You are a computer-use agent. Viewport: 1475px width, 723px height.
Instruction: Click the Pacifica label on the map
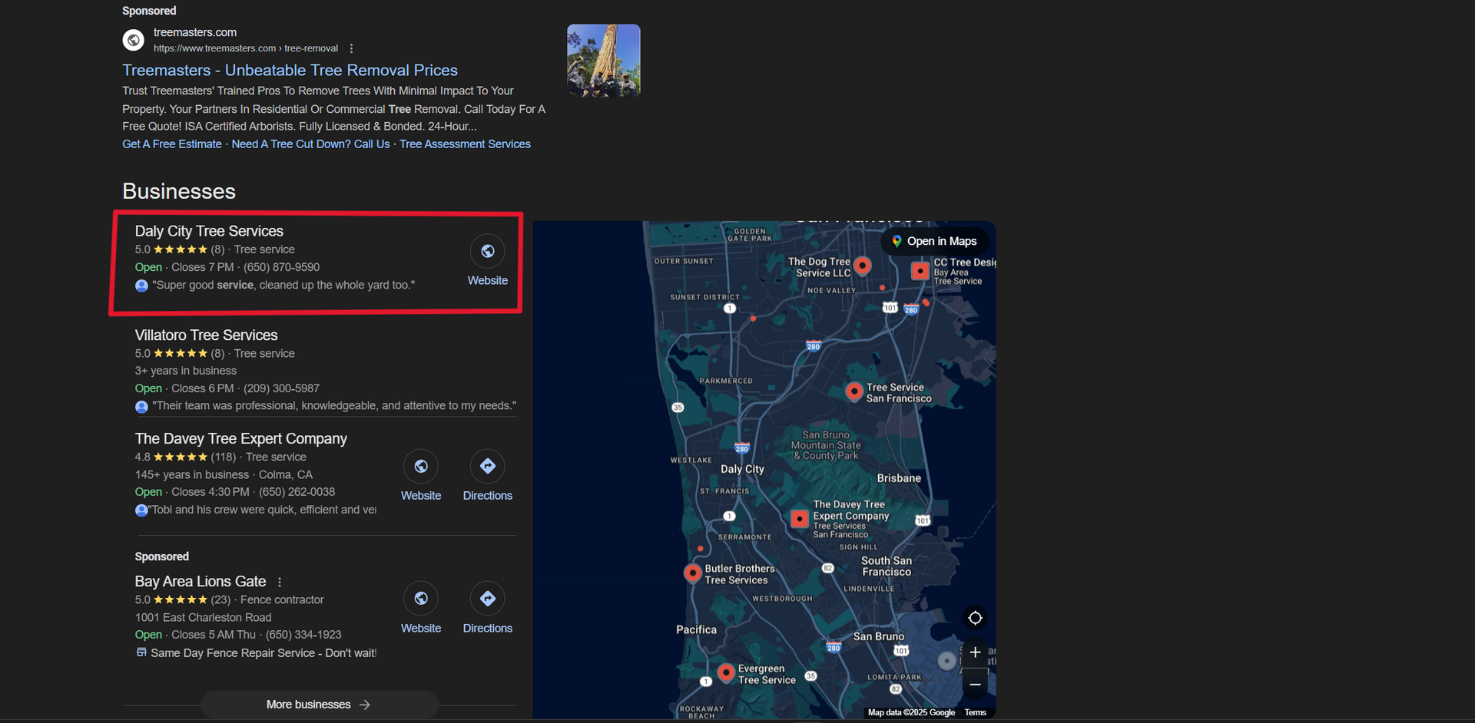[696, 629]
